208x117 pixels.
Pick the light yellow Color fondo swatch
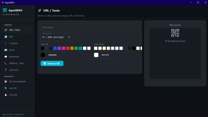tap(104, 48)
